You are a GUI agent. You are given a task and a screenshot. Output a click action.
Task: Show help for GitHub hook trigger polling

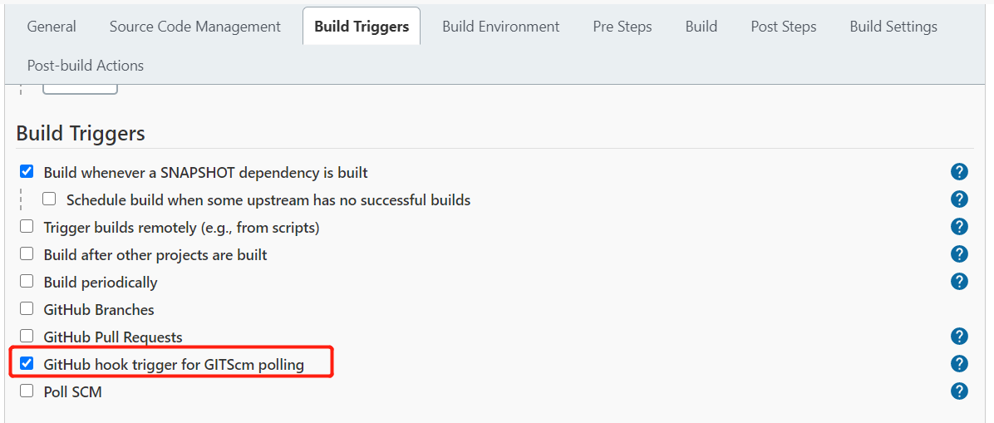959,364
